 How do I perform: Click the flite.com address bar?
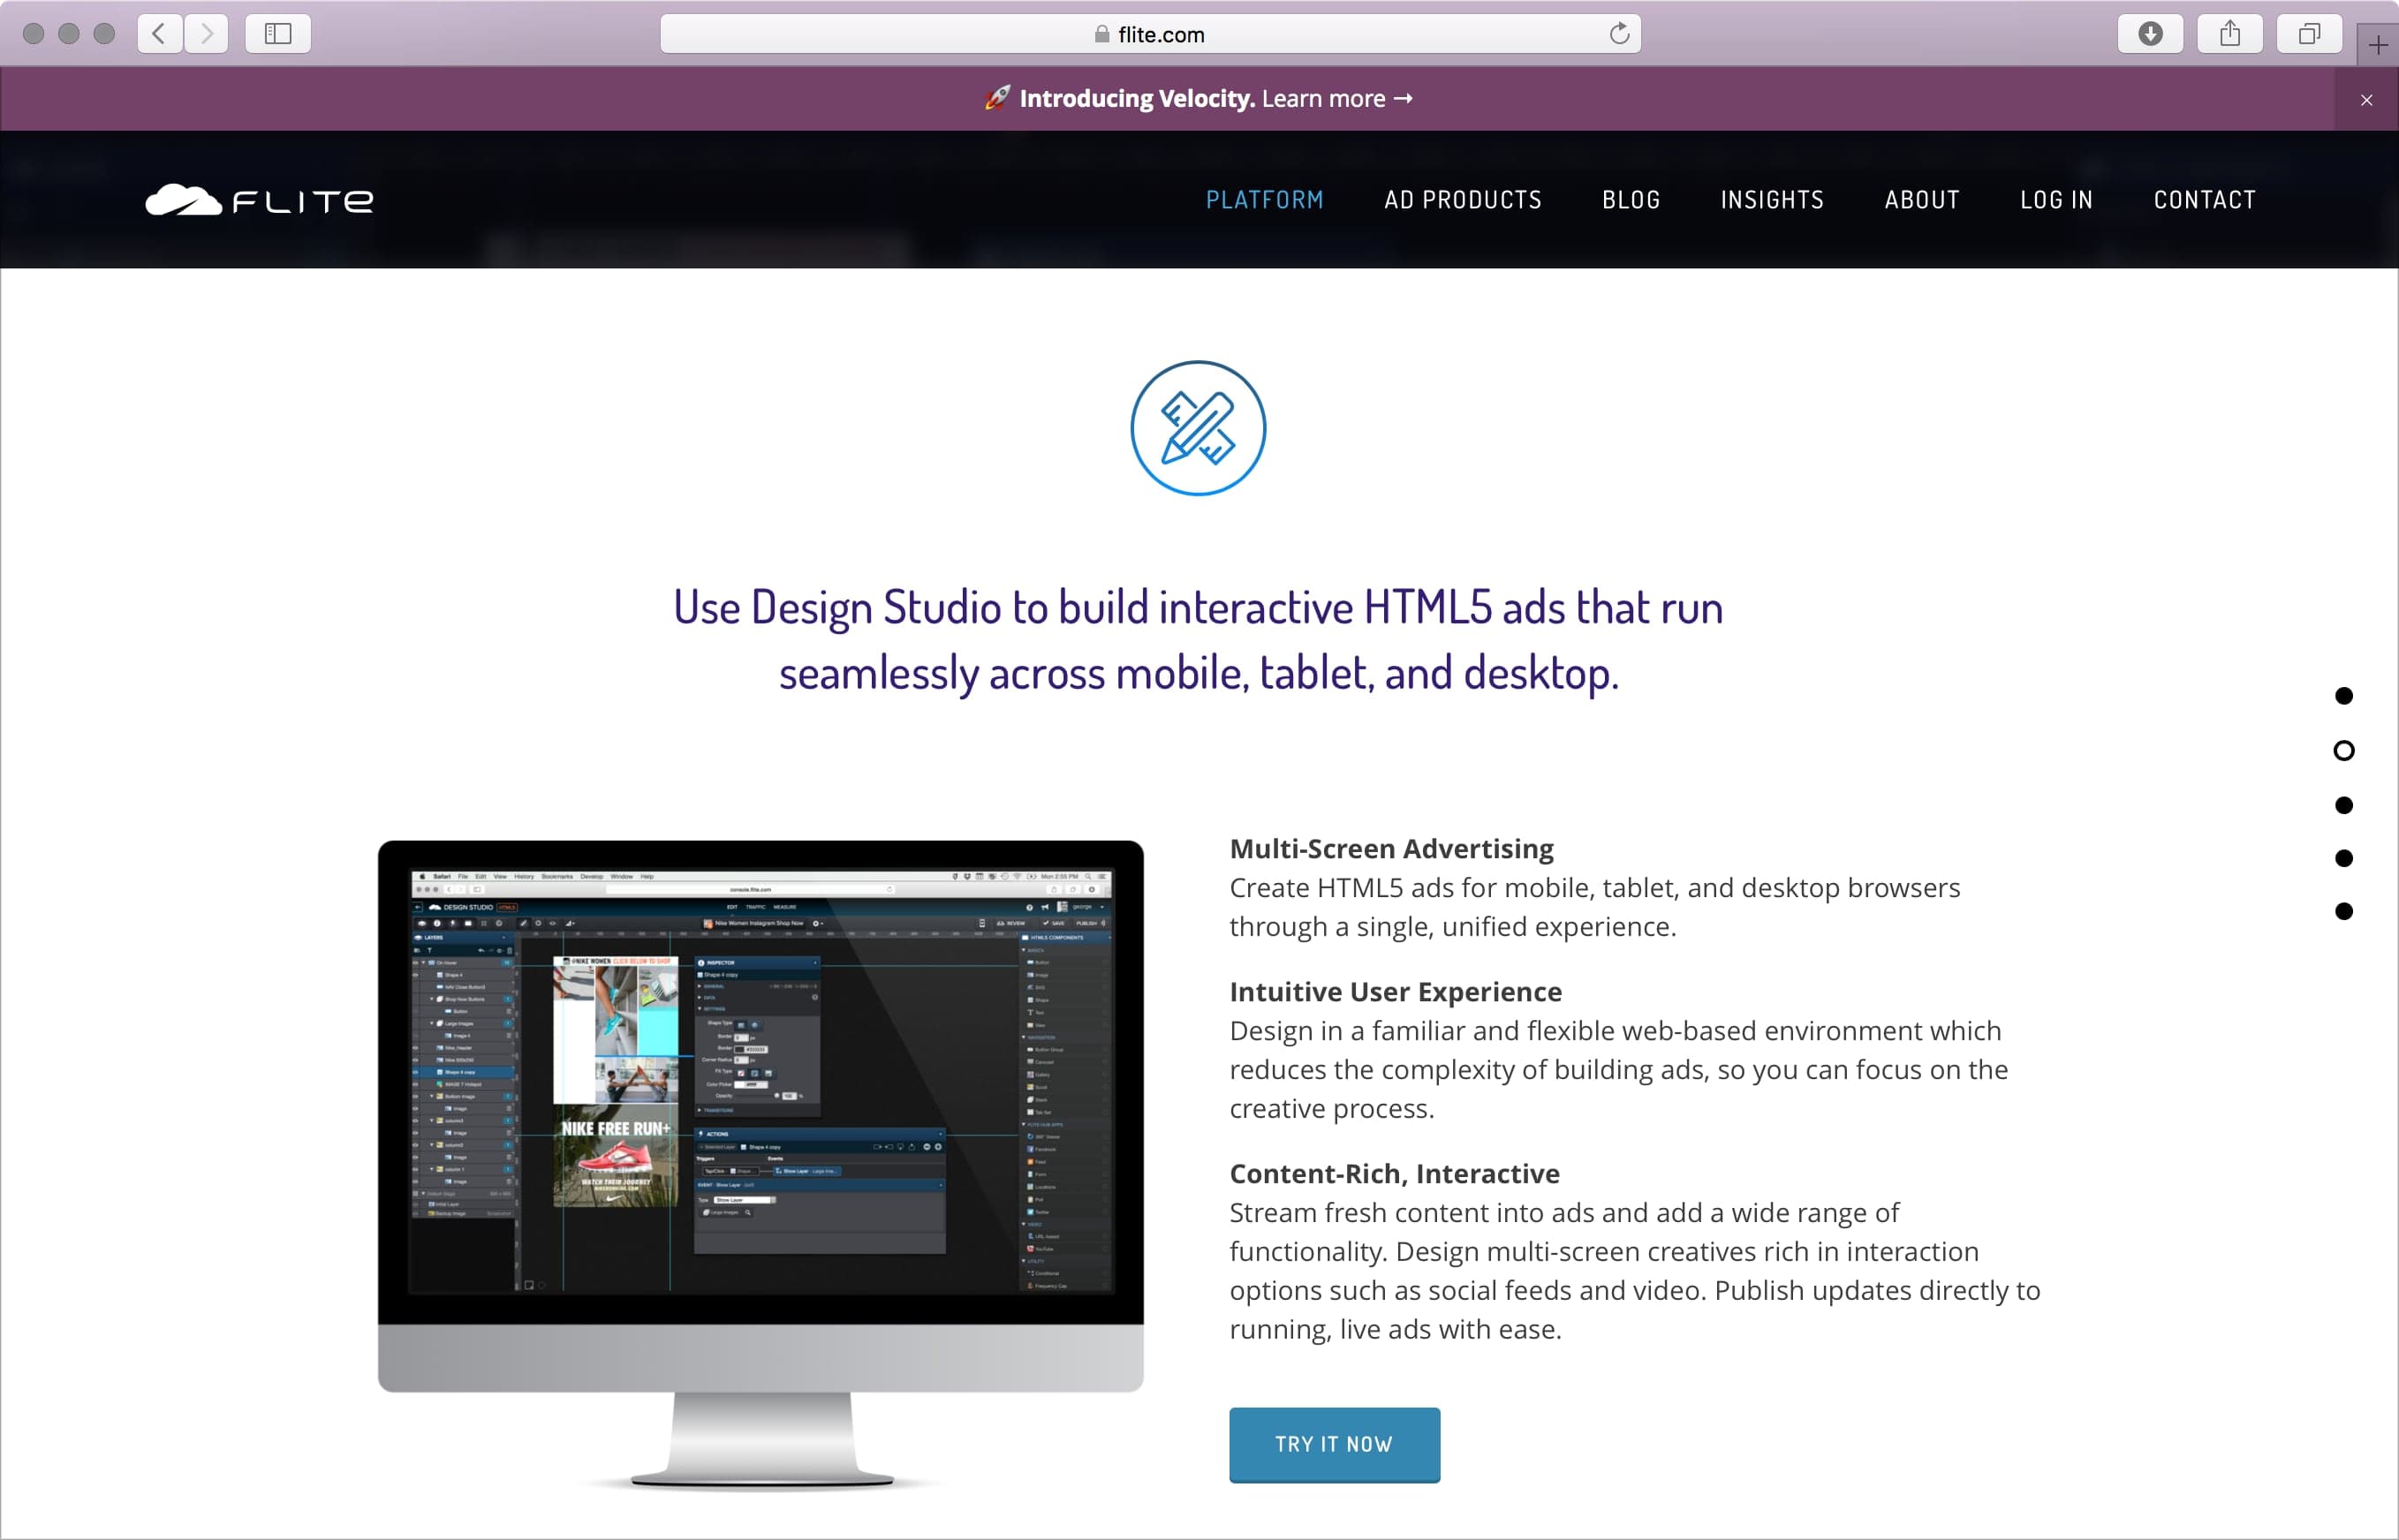1150,34
